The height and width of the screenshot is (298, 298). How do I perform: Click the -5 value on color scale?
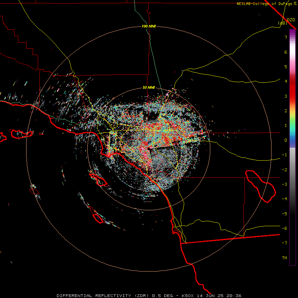point(284,214)
